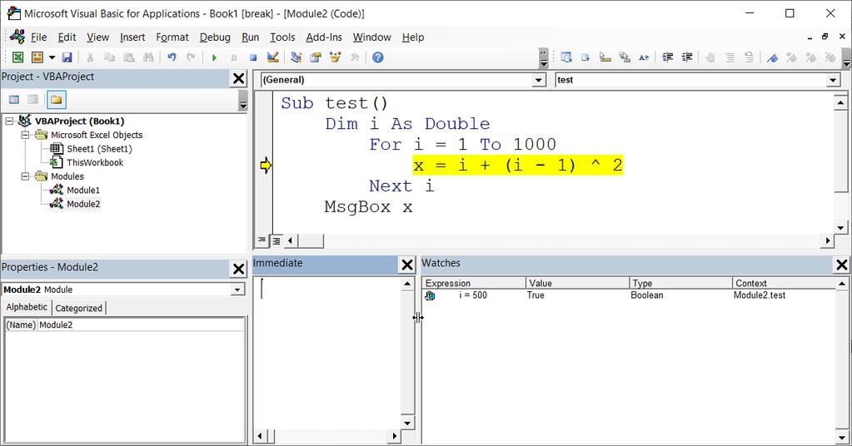The width and height of the screenshot is (852, 446).
Task: Collapse the VBAProject (Book1) tree node
Action: pyautogui.click(x=9, y=121)
